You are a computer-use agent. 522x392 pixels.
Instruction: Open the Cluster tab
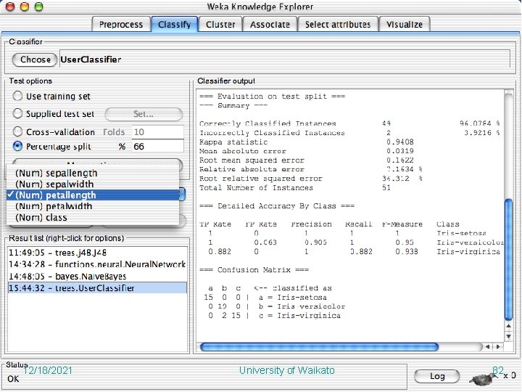(x=220, y=25)
